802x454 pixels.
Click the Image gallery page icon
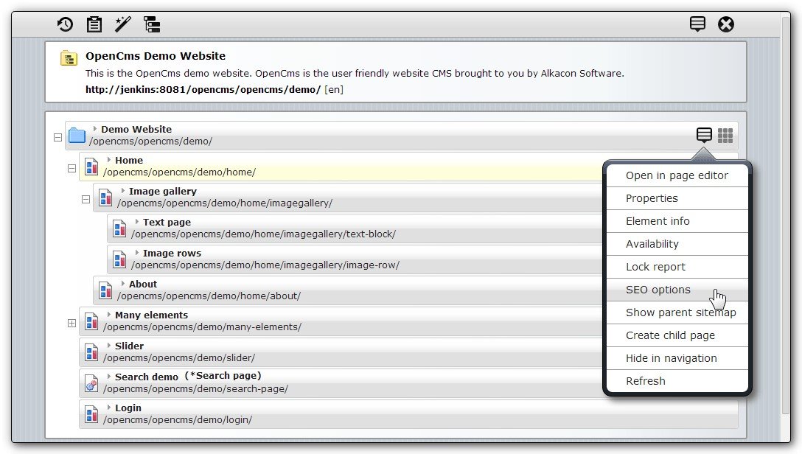[x=105, y=198]
